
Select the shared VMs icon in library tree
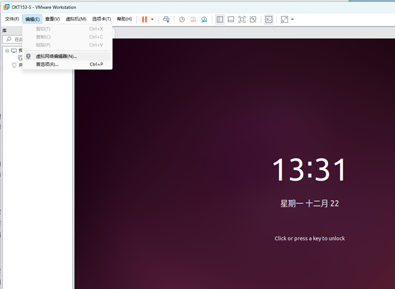(14, 65)
